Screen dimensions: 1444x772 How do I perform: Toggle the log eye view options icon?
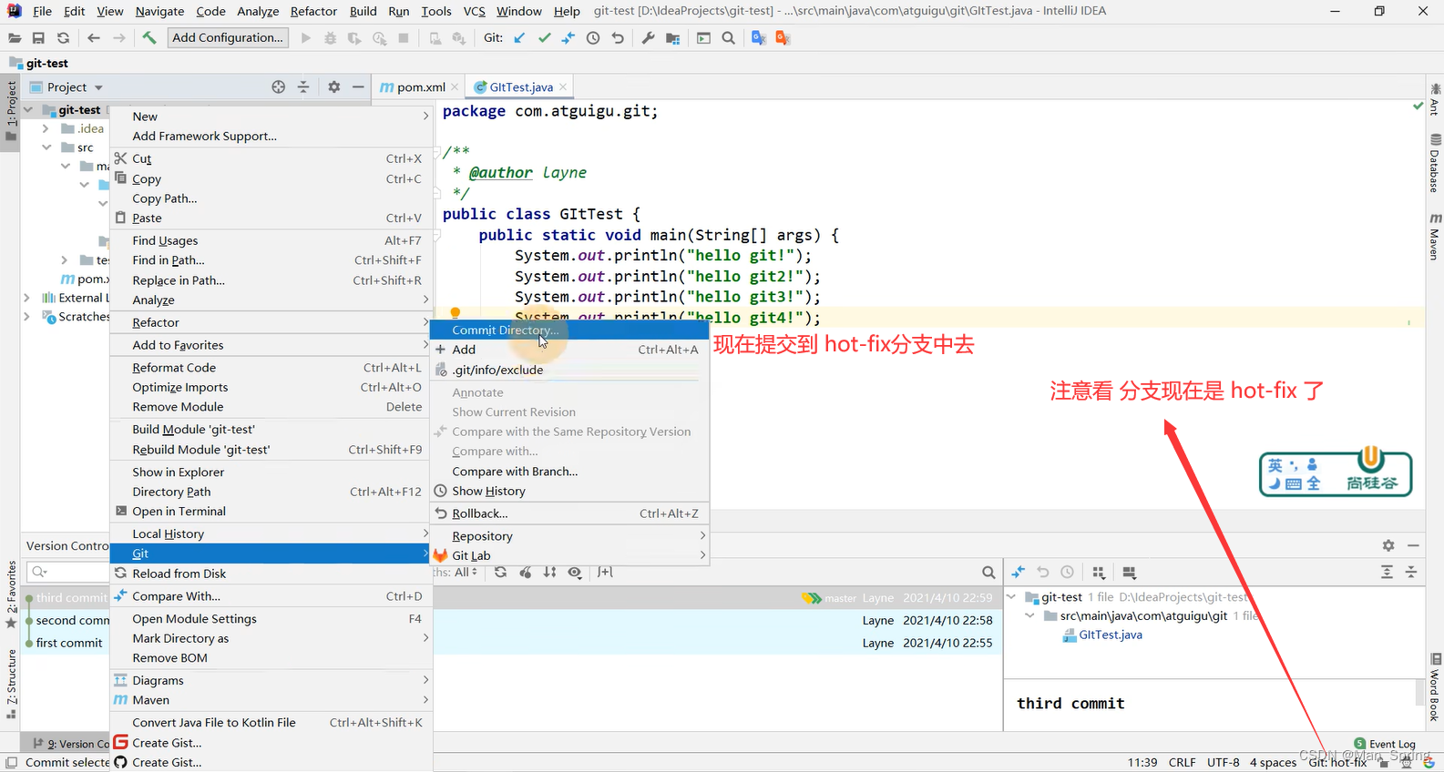575,573
